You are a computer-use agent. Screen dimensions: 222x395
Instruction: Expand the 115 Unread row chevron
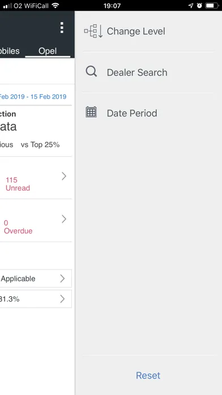[64, 177]
